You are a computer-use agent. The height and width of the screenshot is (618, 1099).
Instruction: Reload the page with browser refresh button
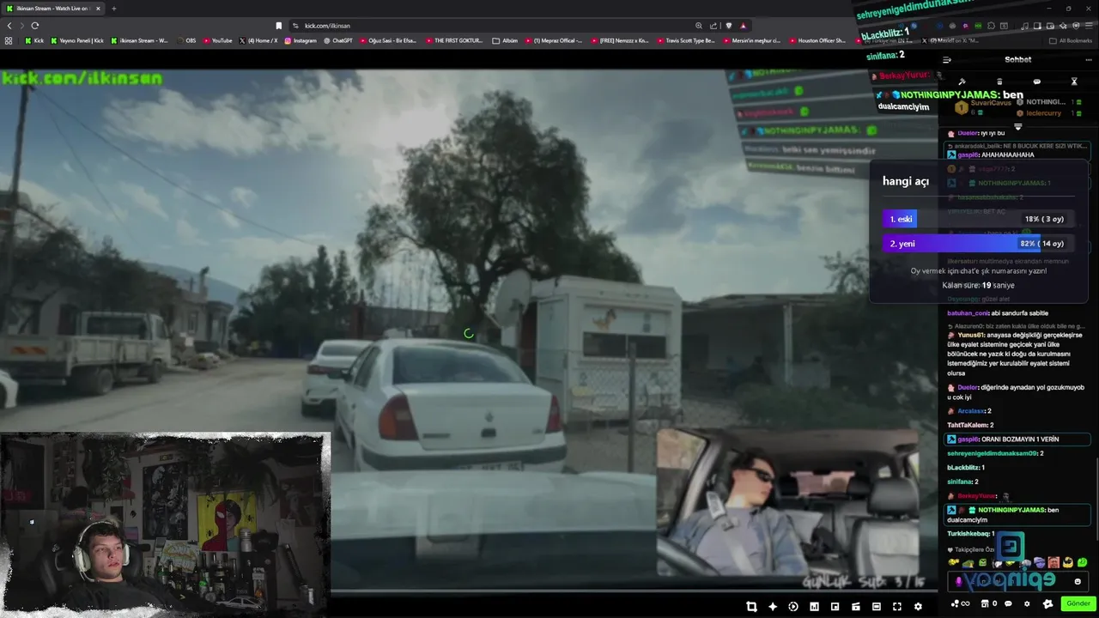[x=34, y=26]
